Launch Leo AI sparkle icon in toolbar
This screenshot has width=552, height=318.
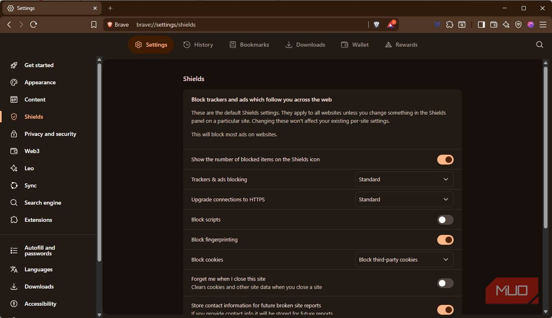[x=506, y=25]
